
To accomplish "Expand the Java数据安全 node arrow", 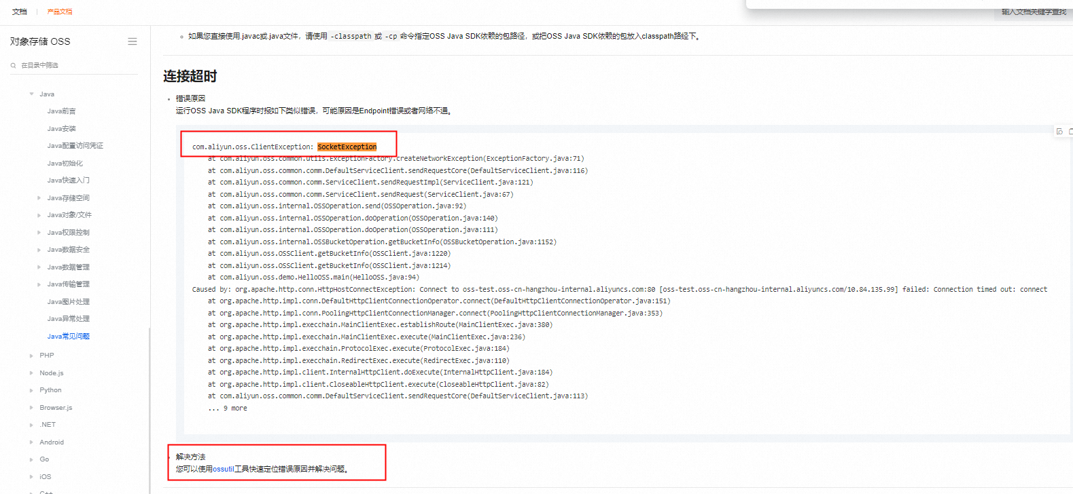I will tap(39, 250).
